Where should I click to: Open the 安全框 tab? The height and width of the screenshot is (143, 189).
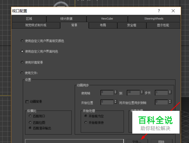pos(132,25)
